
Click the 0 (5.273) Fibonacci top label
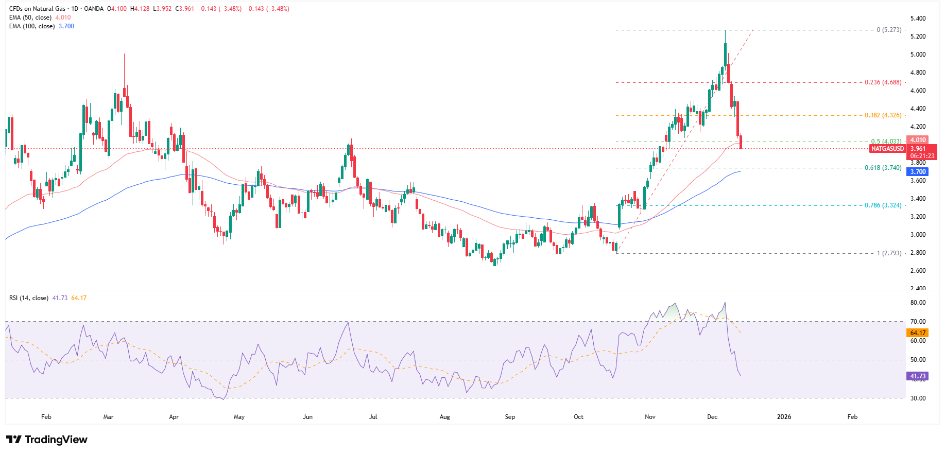point(889,30)
